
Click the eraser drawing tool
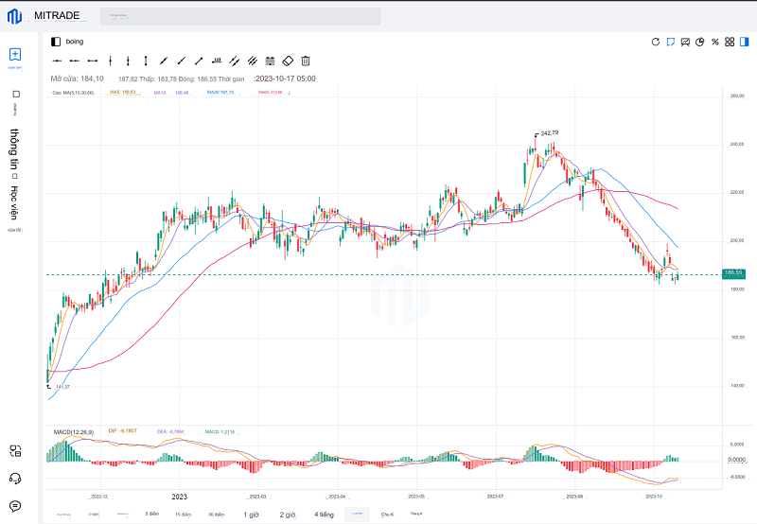point(289,61)
